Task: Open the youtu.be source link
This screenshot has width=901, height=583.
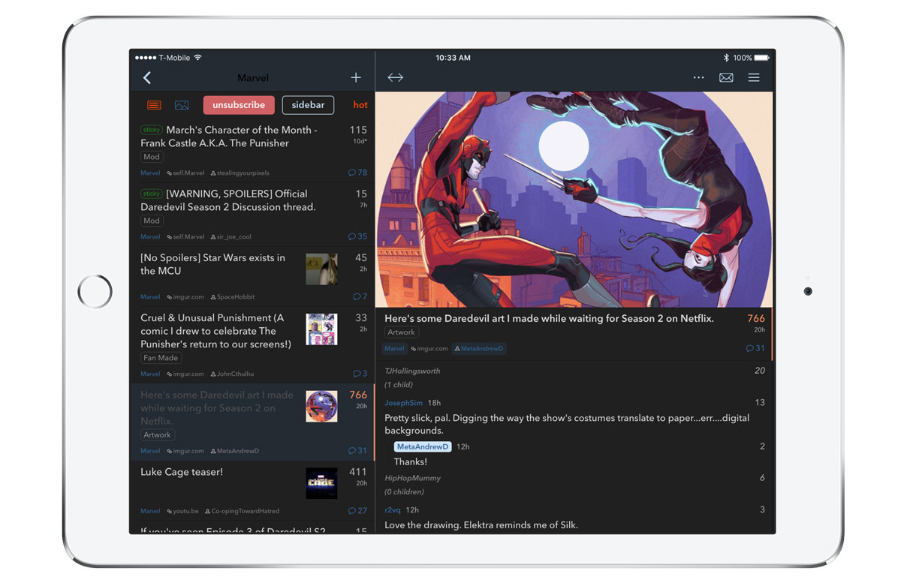Action: [x=182, y=511]
